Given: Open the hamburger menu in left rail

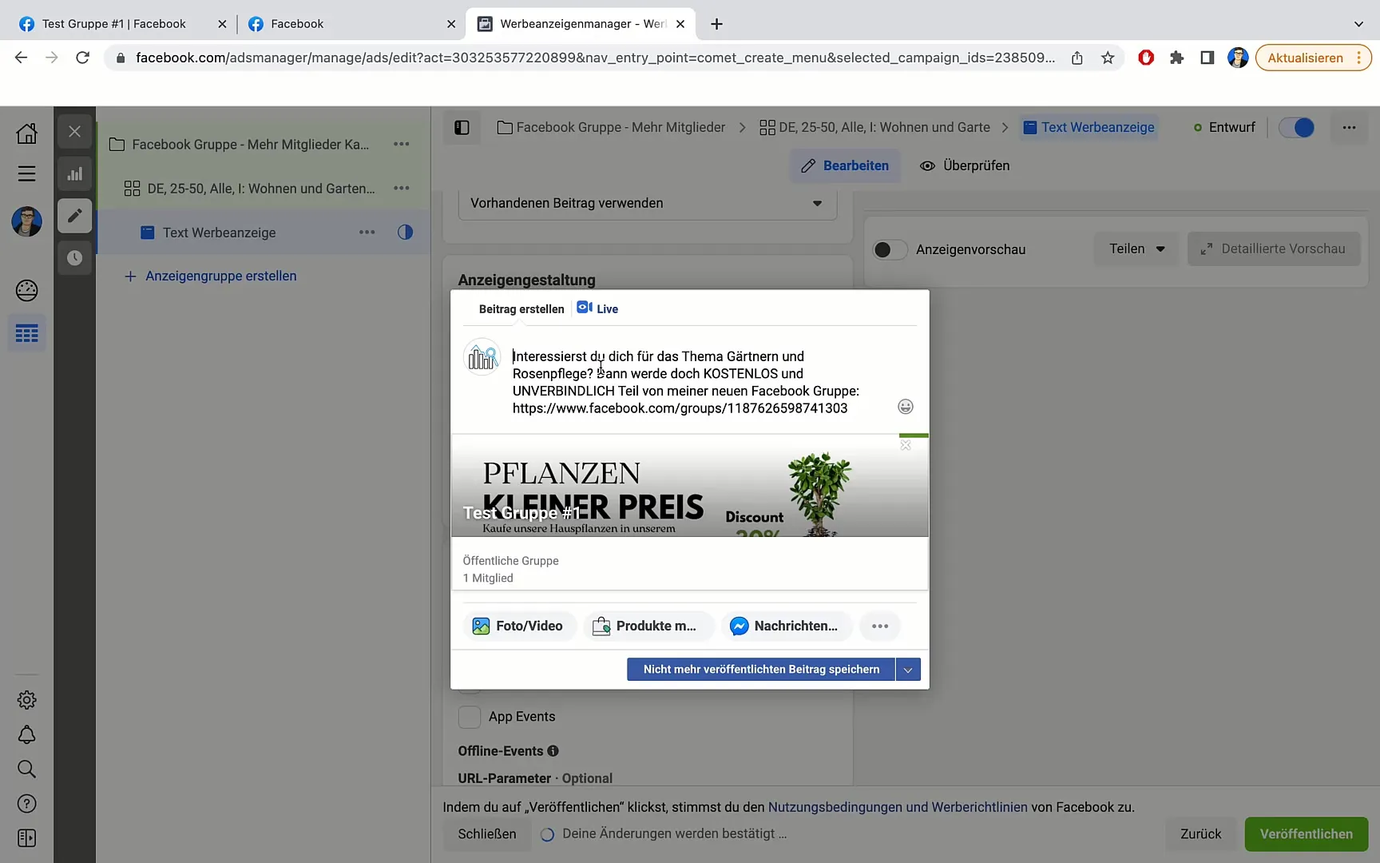Looking at the screenshot, I should (26, 173).
